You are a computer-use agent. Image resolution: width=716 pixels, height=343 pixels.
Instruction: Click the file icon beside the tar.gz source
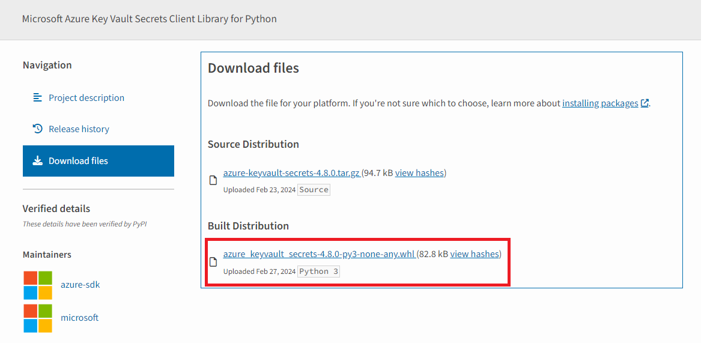pyautogui.click(x=213, y=180)
